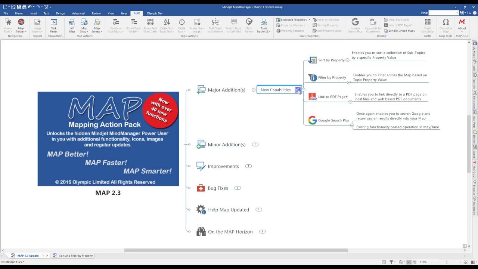Click the Google icon on Google Search Plus topic

pyautogui.click(x=313, y=120)
